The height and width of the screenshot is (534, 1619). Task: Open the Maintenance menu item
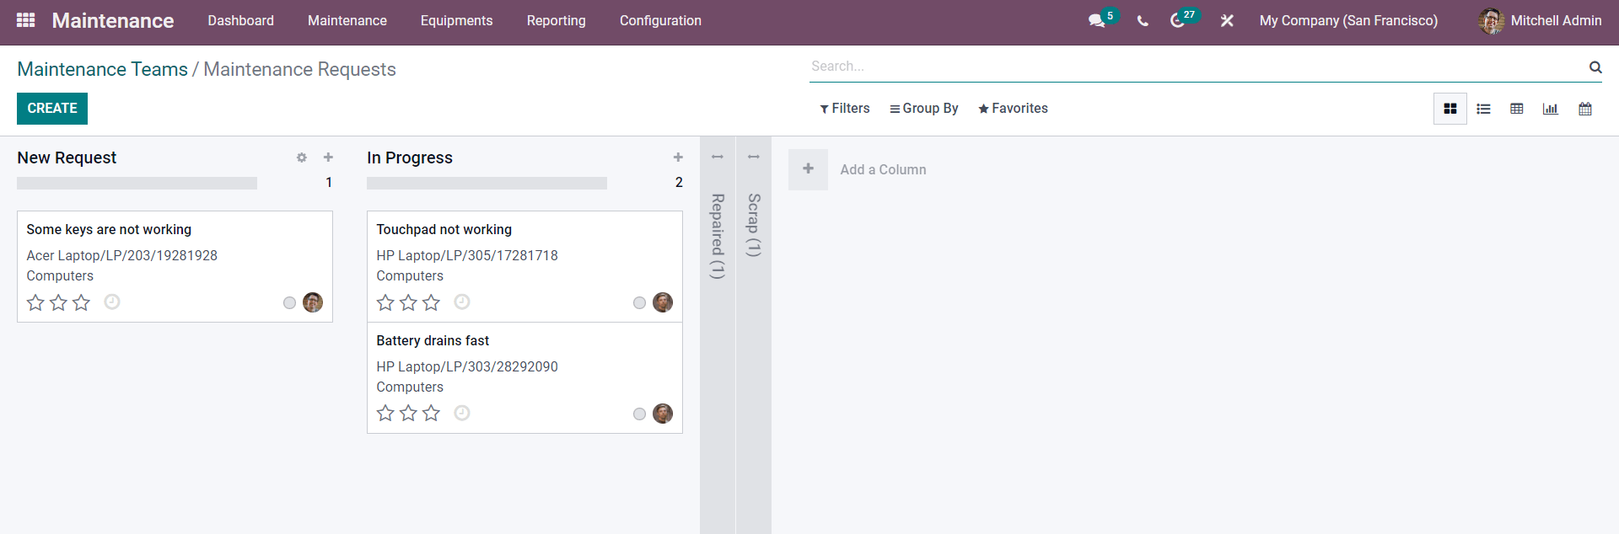(x=347, y=20)
